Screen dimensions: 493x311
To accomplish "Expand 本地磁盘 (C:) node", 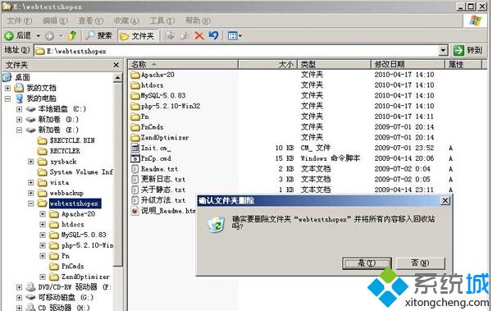I will [19, 109].
